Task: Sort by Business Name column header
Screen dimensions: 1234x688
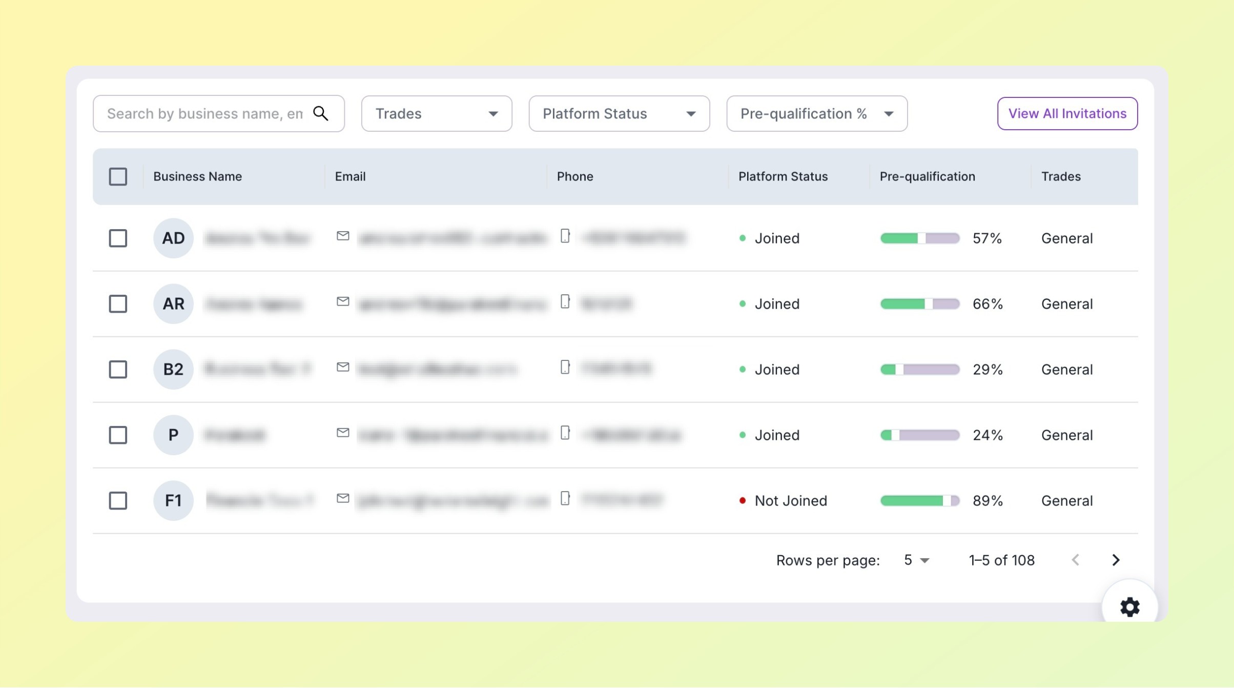Action: click(x=197, y=176)
